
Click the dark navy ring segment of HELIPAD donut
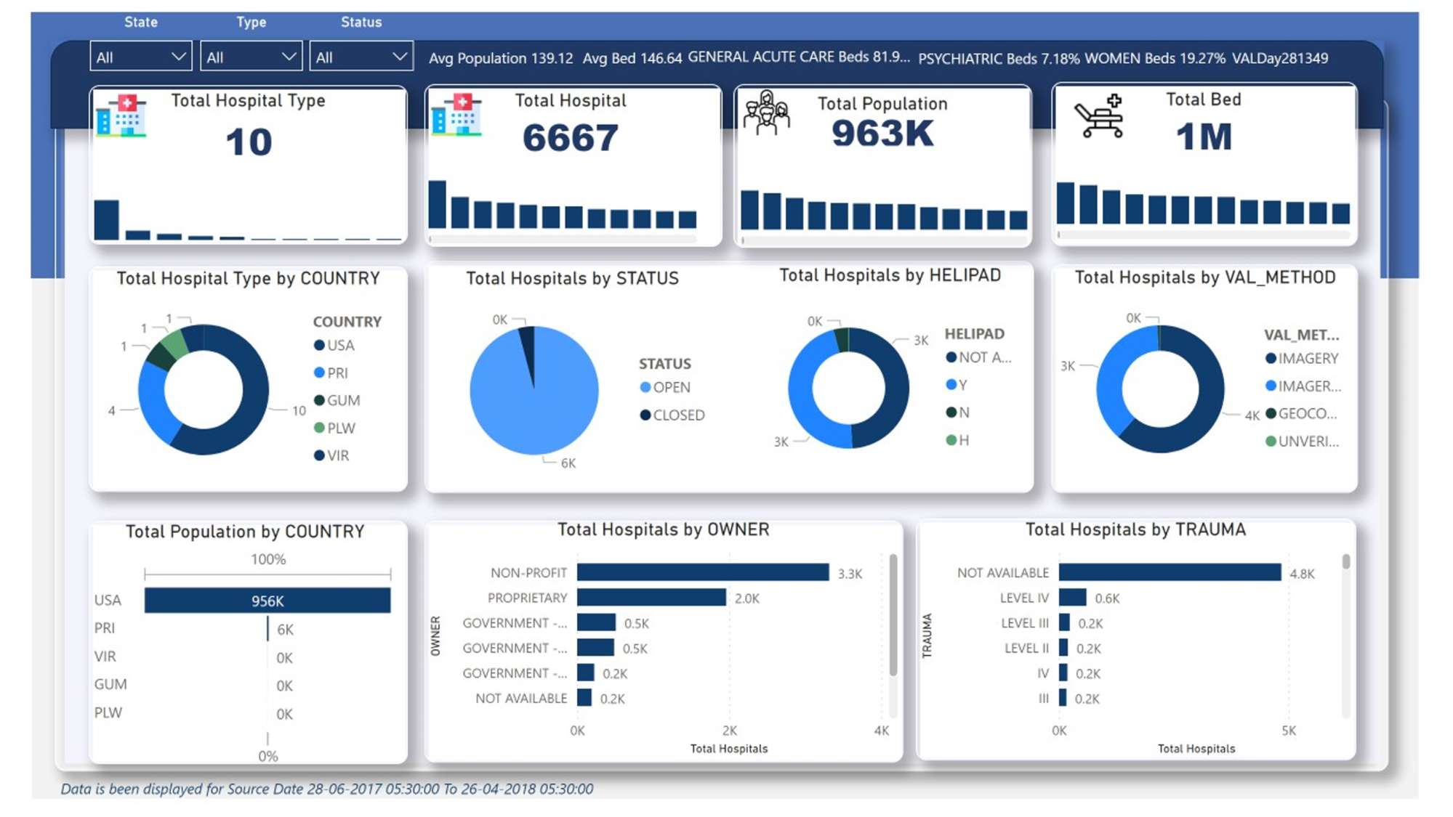[x=895, y=389]
